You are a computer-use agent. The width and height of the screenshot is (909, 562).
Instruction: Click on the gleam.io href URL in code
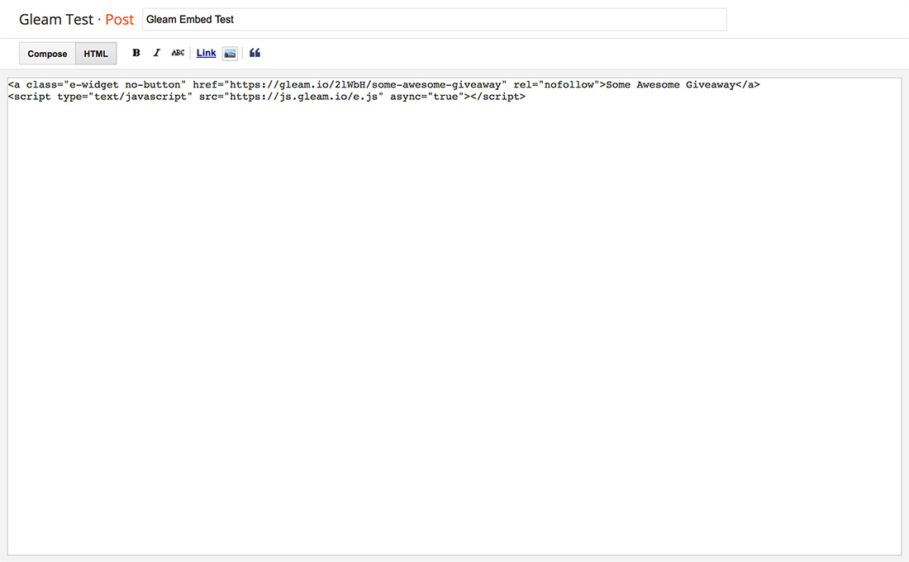(368, 84)
